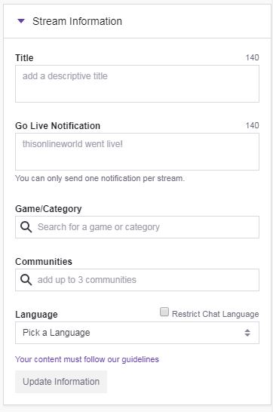Click the Title character counter 140
This screenshot has width=273, height=412.
253,57
